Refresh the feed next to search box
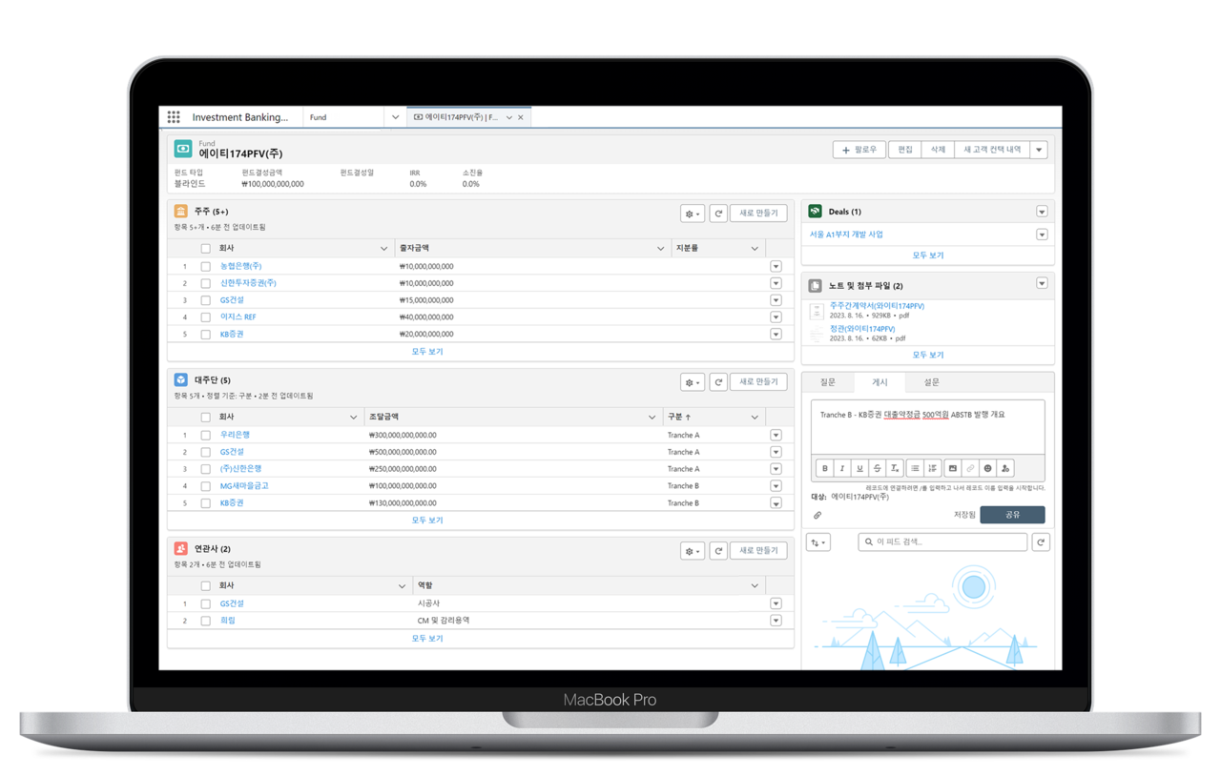 pyautogui.click(x=1041, y=542)
